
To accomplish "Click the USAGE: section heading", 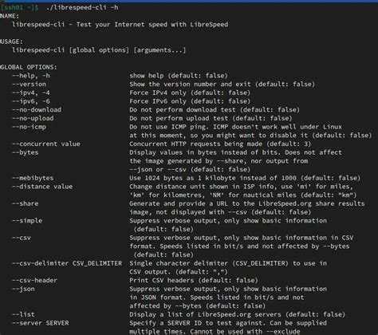I will [11, 41].
